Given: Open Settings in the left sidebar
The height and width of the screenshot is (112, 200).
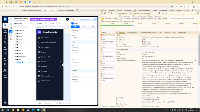Looking at the screenshot, I should pos(5,76).
